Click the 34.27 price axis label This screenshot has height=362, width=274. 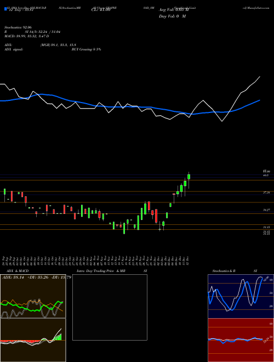pos(266,210)
